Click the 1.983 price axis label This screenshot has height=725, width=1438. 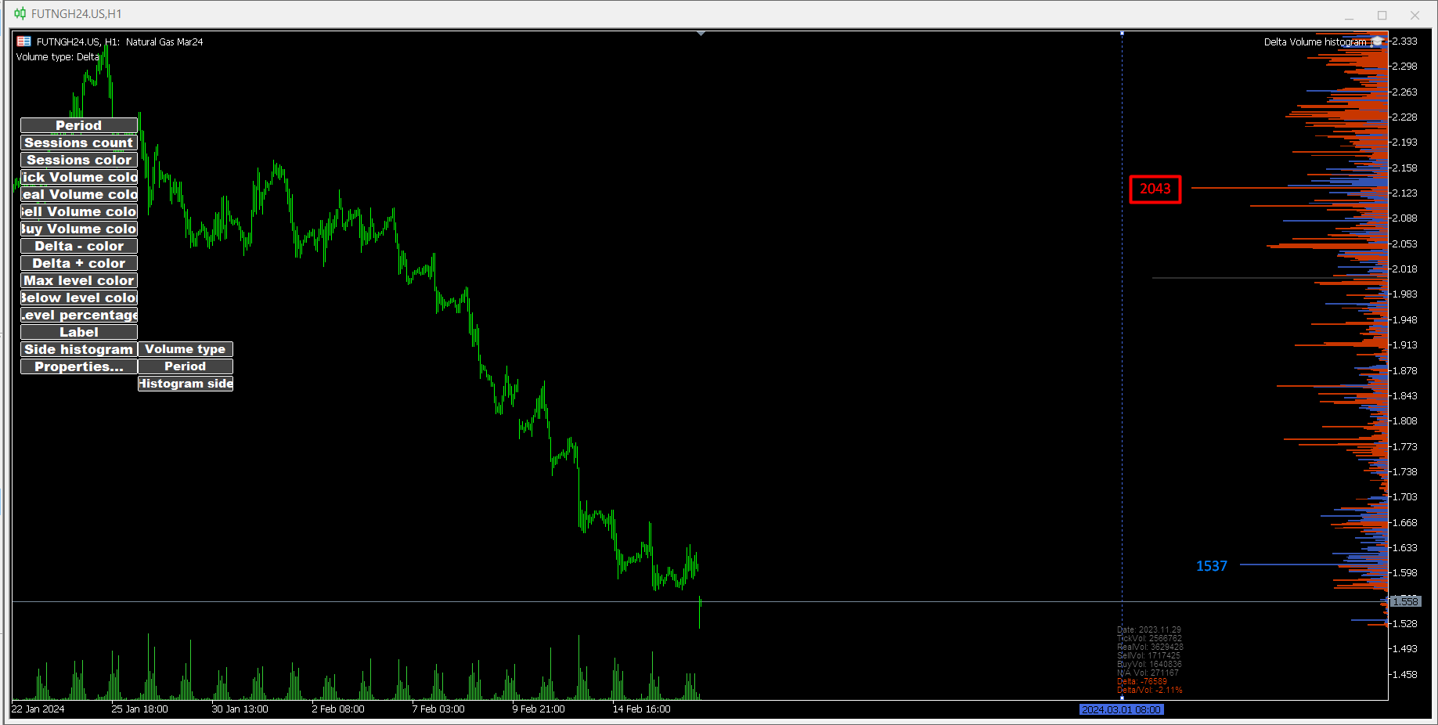(1404, 294)
